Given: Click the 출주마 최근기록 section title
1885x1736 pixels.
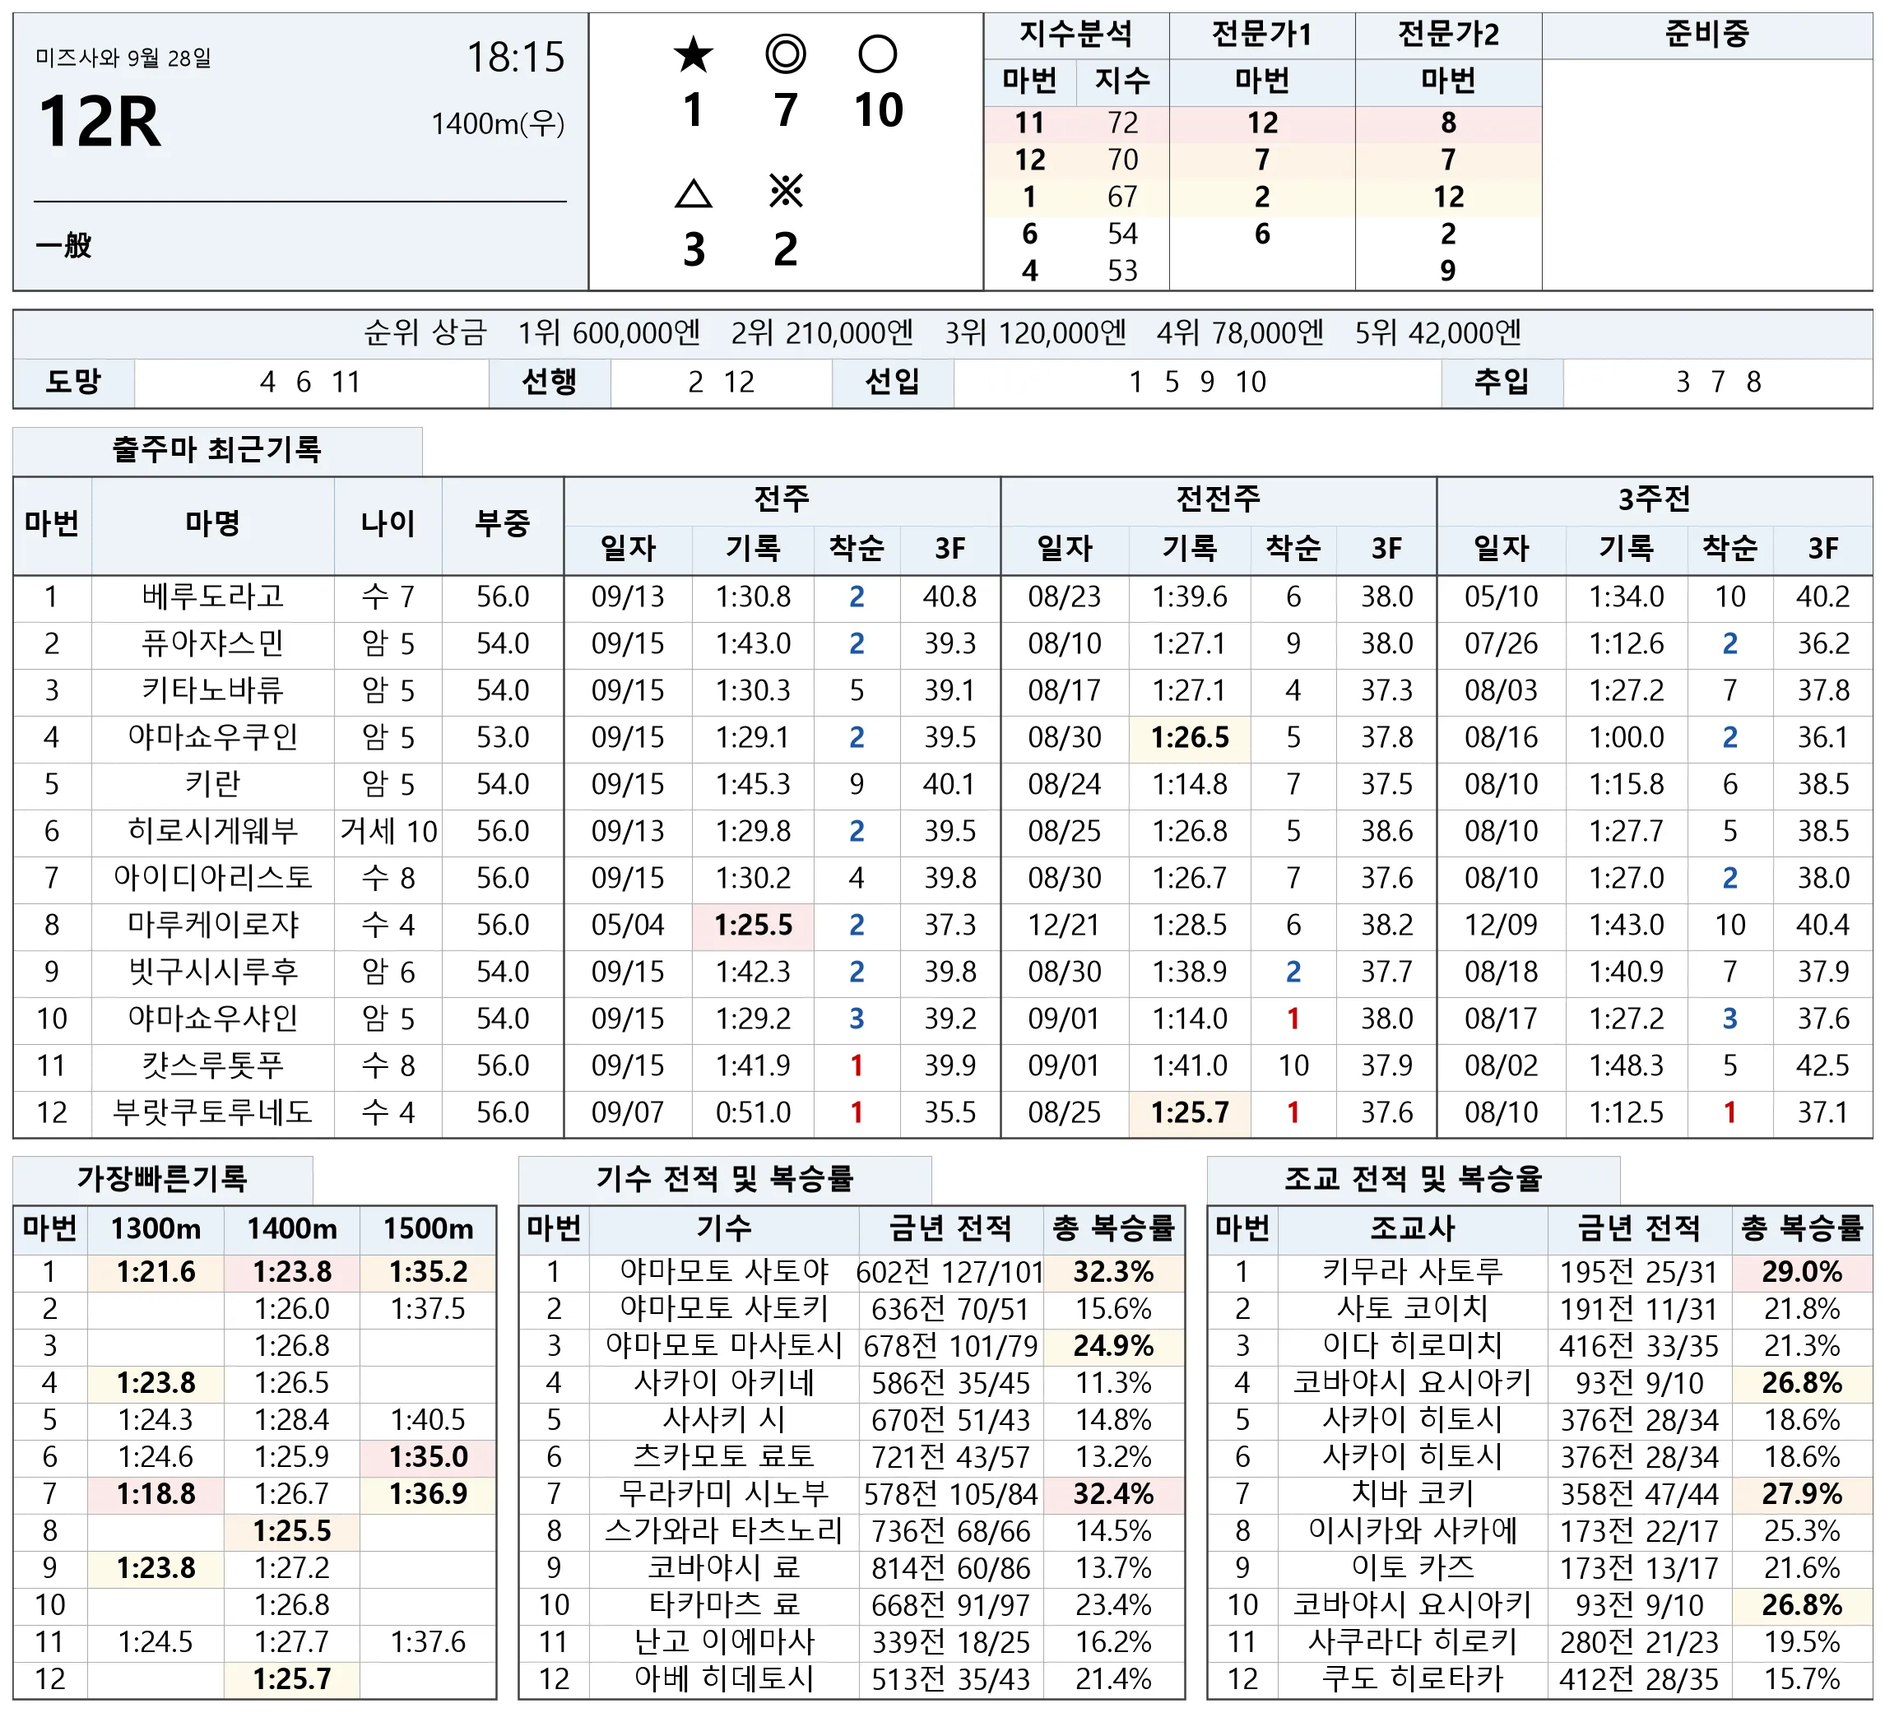Looking at the screenshot, I should pos(217,450).
